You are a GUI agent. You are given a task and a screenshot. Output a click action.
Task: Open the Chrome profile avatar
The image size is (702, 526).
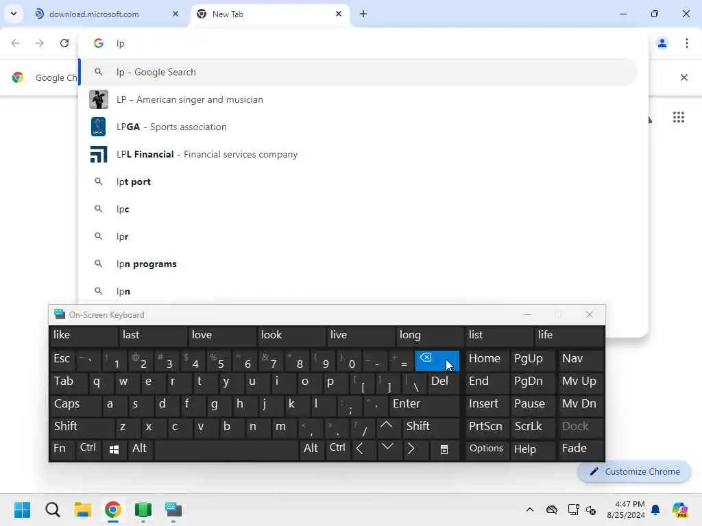tap(662, 43)
